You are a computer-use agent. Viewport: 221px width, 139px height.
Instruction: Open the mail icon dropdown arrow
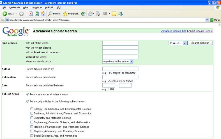[94, 14]
